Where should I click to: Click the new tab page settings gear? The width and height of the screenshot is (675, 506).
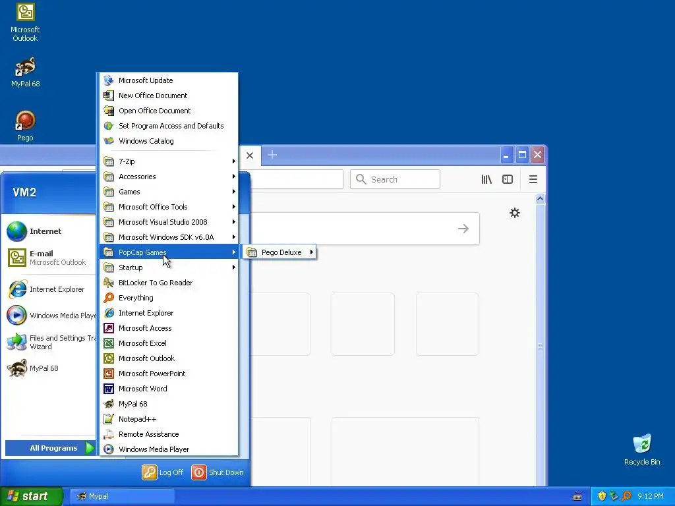515,213
